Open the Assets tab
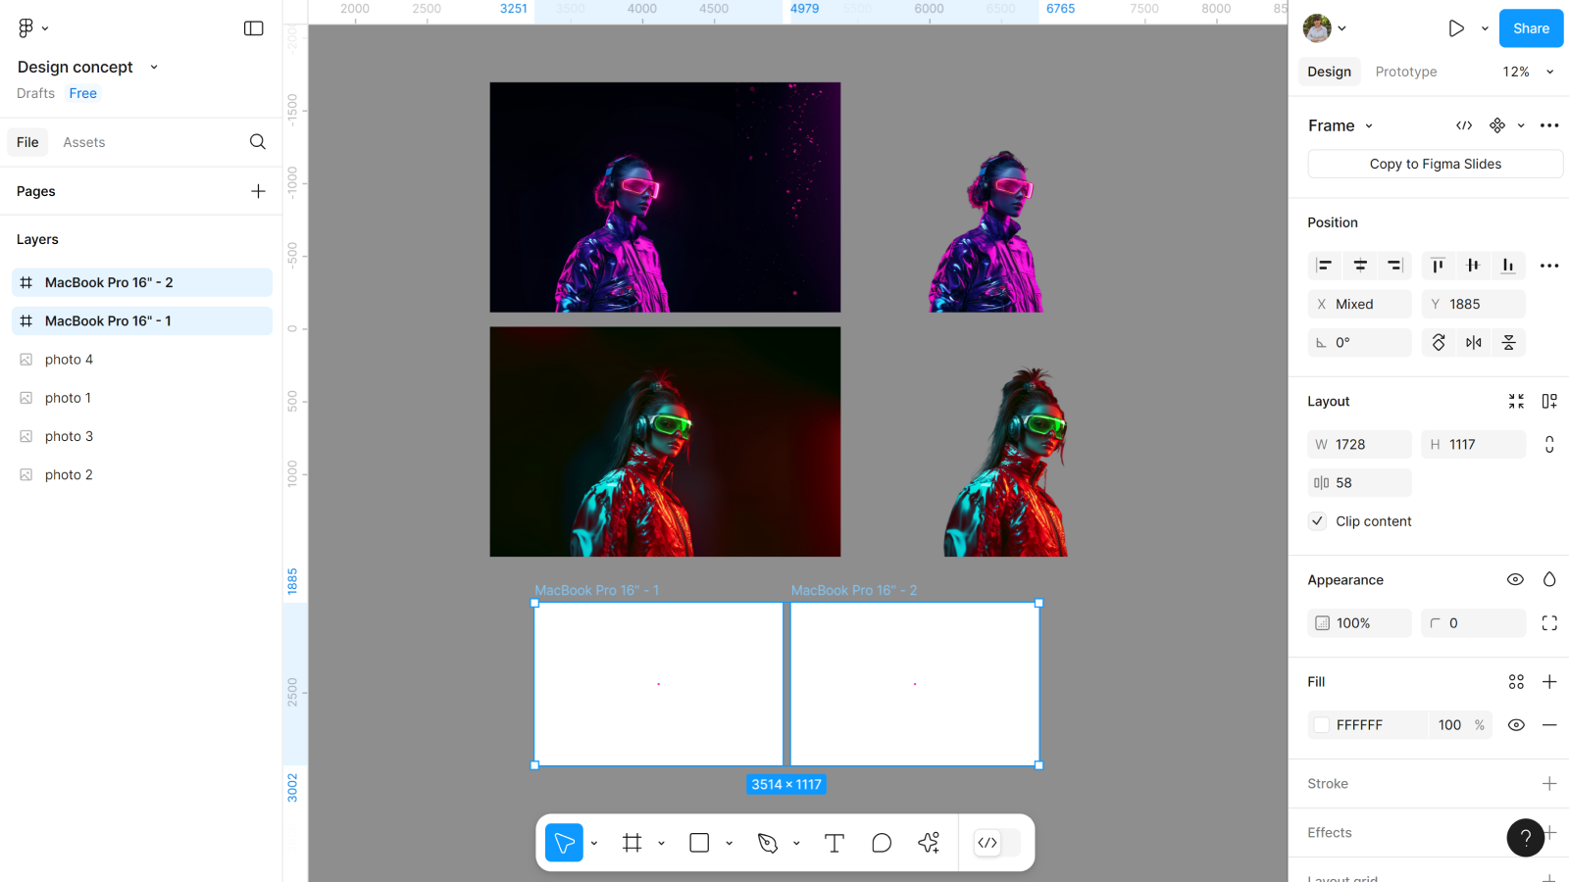Viewport: 1569px width, 882px height. pyautogui.click(x=84, y=142)
